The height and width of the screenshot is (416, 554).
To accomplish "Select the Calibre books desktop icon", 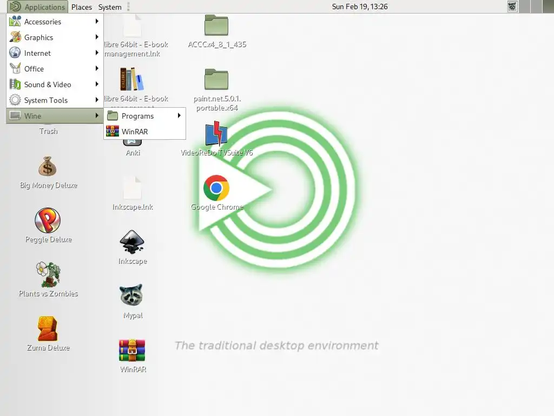I will coord(132,79).
